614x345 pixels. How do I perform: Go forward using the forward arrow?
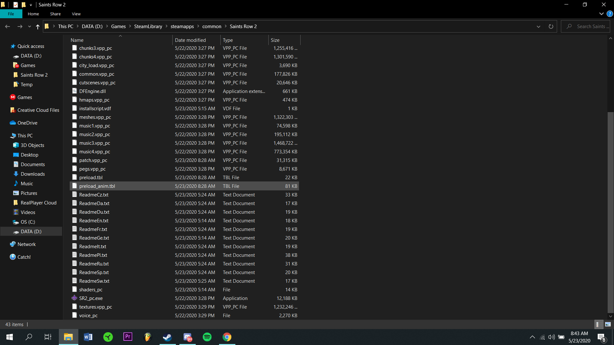point(20,27)
